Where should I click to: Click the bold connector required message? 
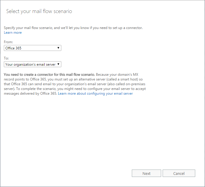(49, 74)
